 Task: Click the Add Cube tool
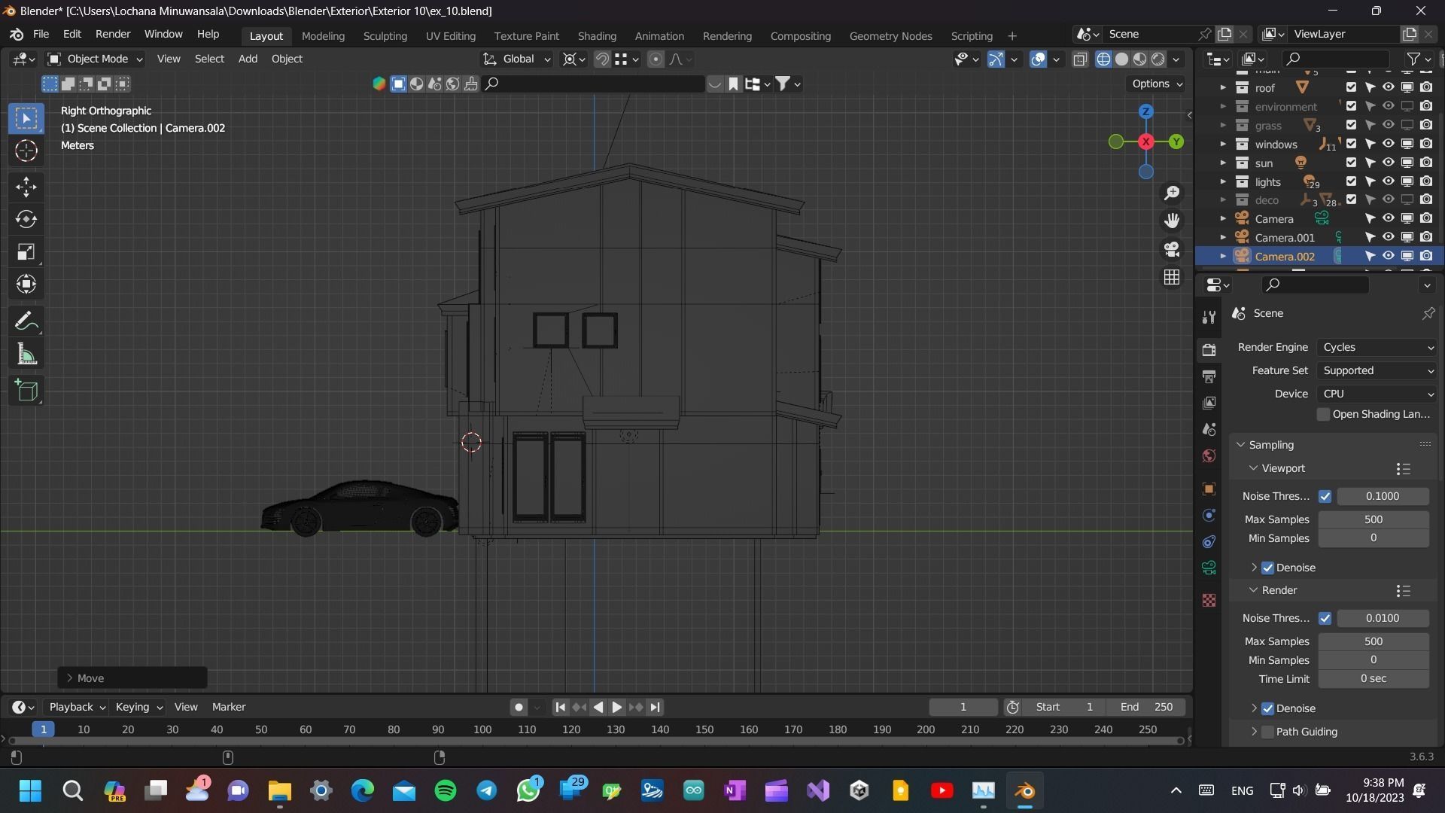click(x=26, y=391)
